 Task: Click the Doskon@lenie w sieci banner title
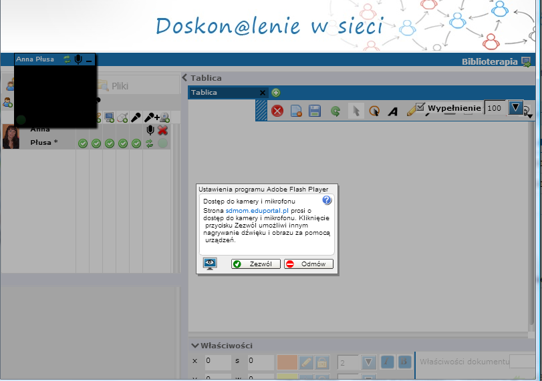[269, 26]
